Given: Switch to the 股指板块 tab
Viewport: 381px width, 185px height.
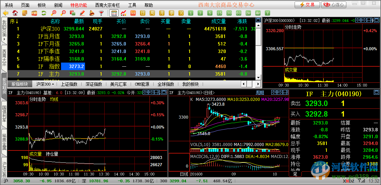Looking at the screenshot, I should point(20,84).
